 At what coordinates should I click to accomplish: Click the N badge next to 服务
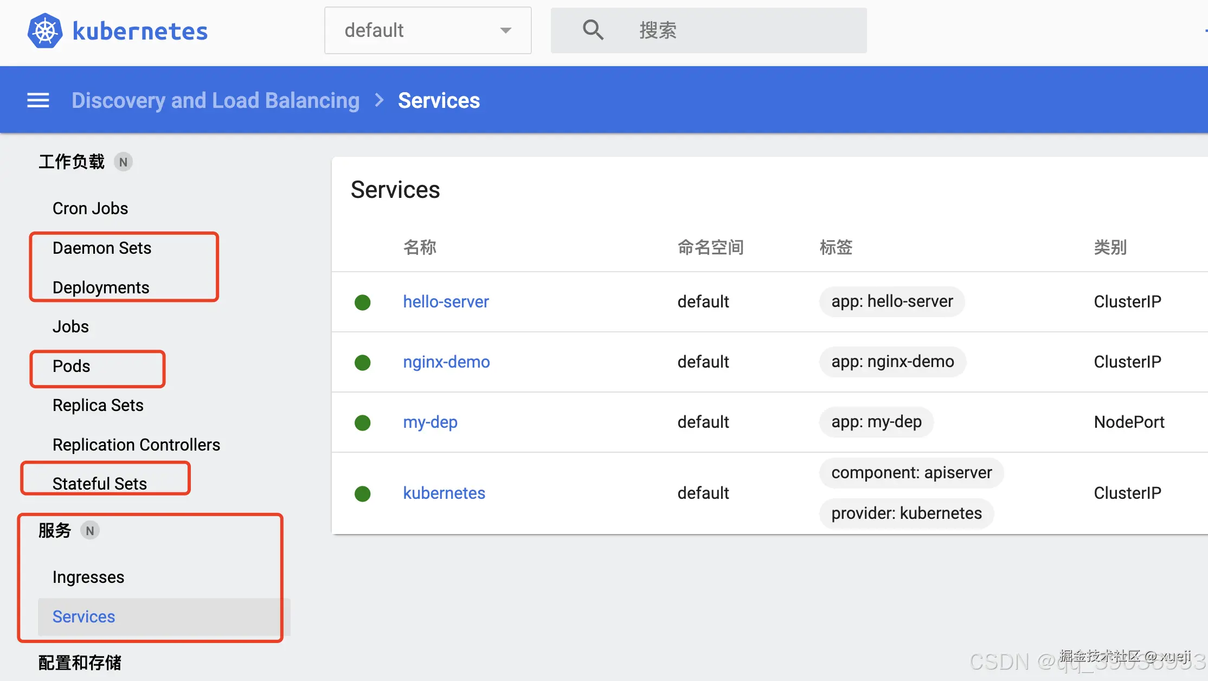[x=90, y=531]
